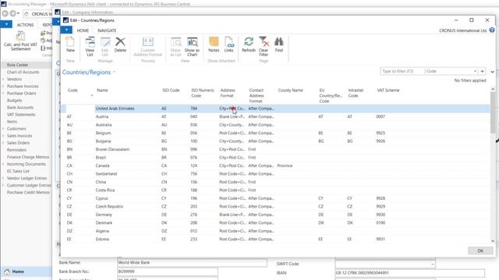Apply filter with arrow button
The image size is (499, 280).
[483, 71]
